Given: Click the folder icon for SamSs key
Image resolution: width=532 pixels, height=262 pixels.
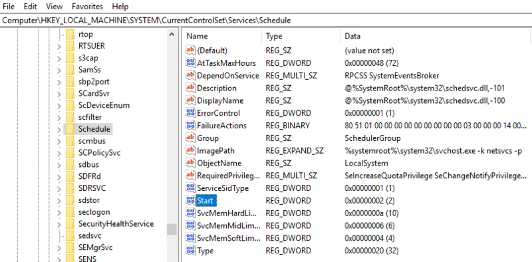Looking at the screenshot, I should [x=70, y=70].
